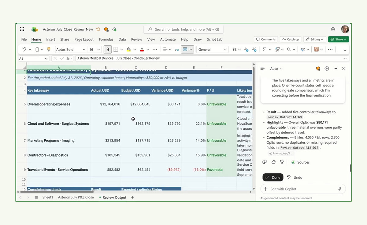
Task: Click the accounting currency format icon
Action: pyautogui.click(x=235, y=50)
